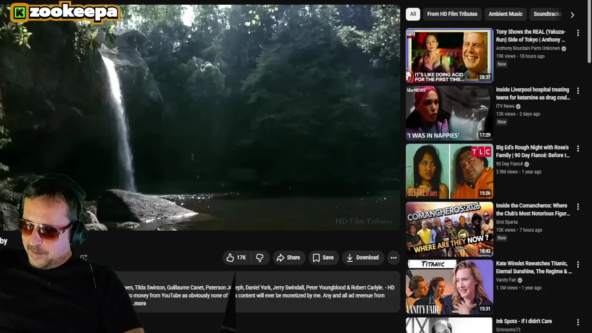Save video to a playlist
592x333 pixels.
tap(323, 258)
